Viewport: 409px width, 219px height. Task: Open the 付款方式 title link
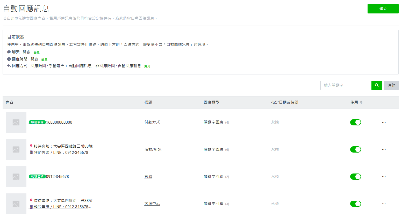(x=152, y=122)
